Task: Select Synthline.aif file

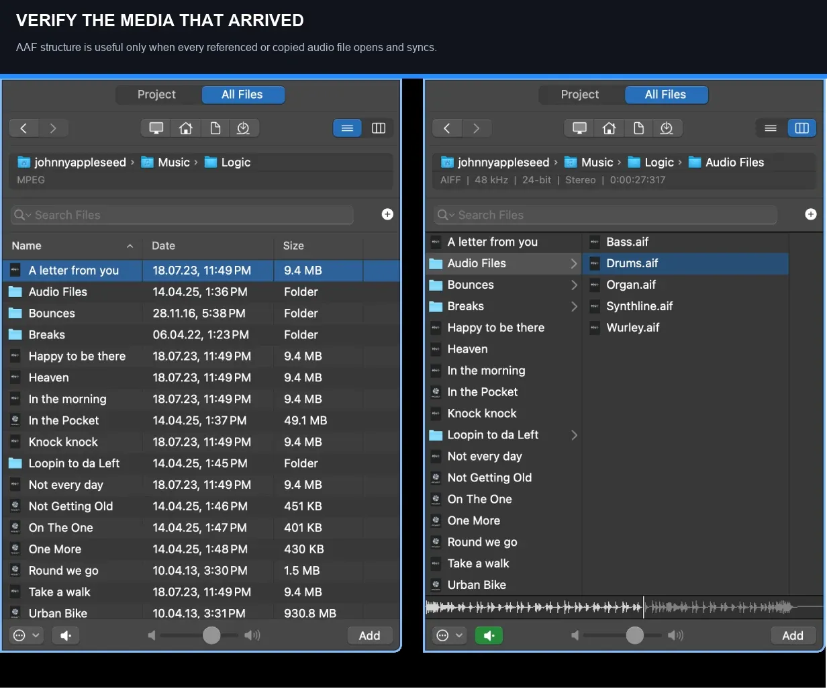Action: point(685,307)
